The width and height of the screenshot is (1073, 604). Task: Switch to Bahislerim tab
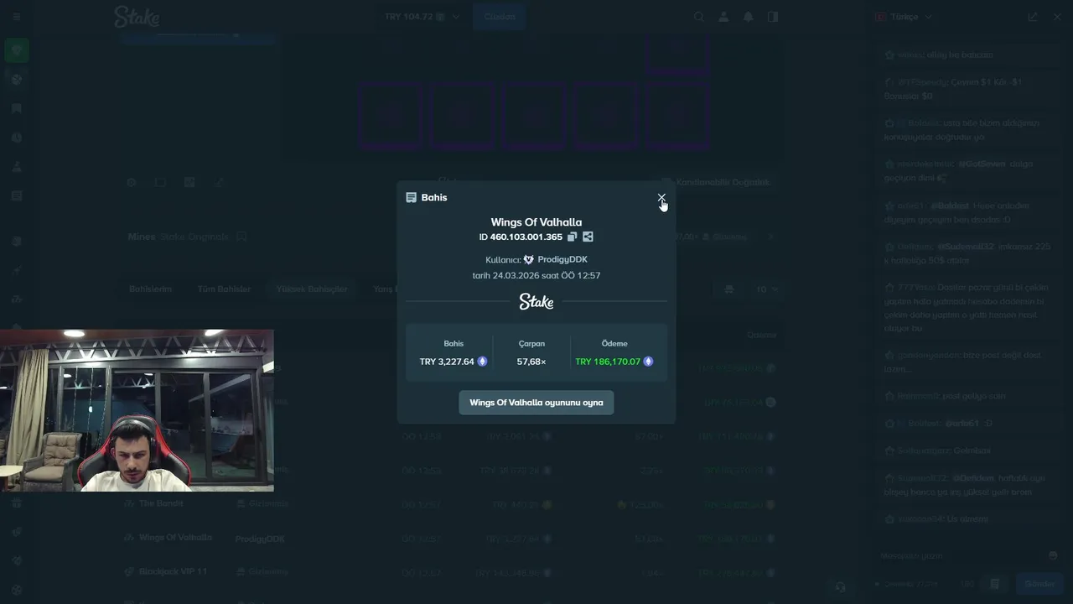(150, 289)
